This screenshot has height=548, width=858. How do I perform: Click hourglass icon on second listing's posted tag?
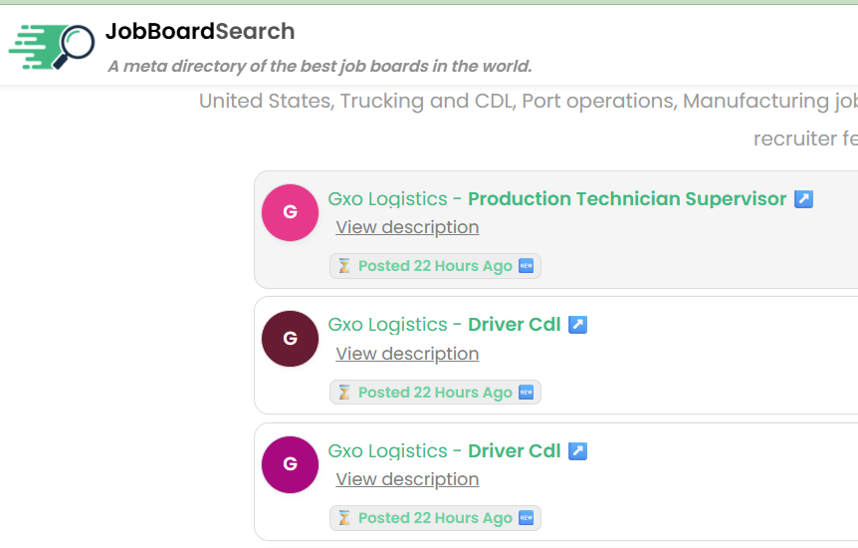(x=344, y=393)
